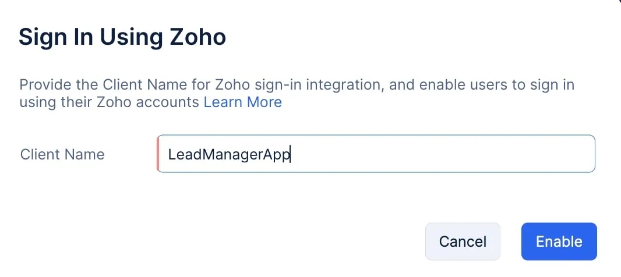Cancel the Zoho sign-in dialog
621x277 pixels.
click(x=463, y=242)
